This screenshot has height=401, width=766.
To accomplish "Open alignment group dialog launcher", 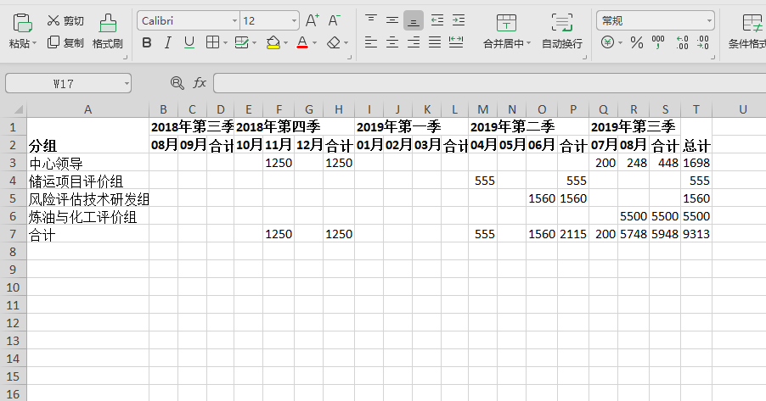I will tap(584, 58).
